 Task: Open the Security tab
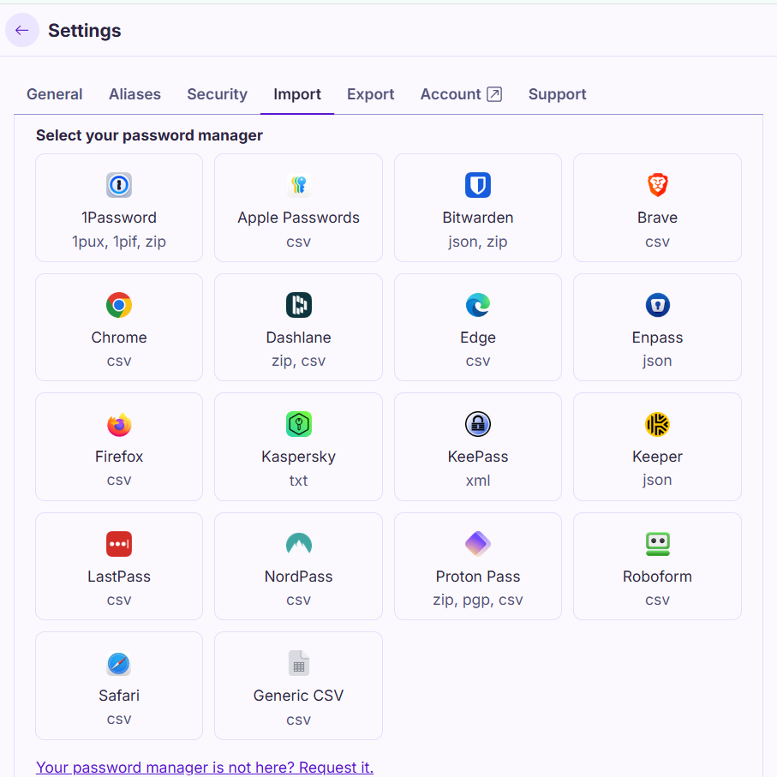pyautogui.click(x=217, y=94)
